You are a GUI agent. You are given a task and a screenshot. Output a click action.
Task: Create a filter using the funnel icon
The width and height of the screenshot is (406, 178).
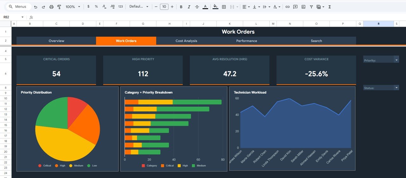tap(311, 7)
